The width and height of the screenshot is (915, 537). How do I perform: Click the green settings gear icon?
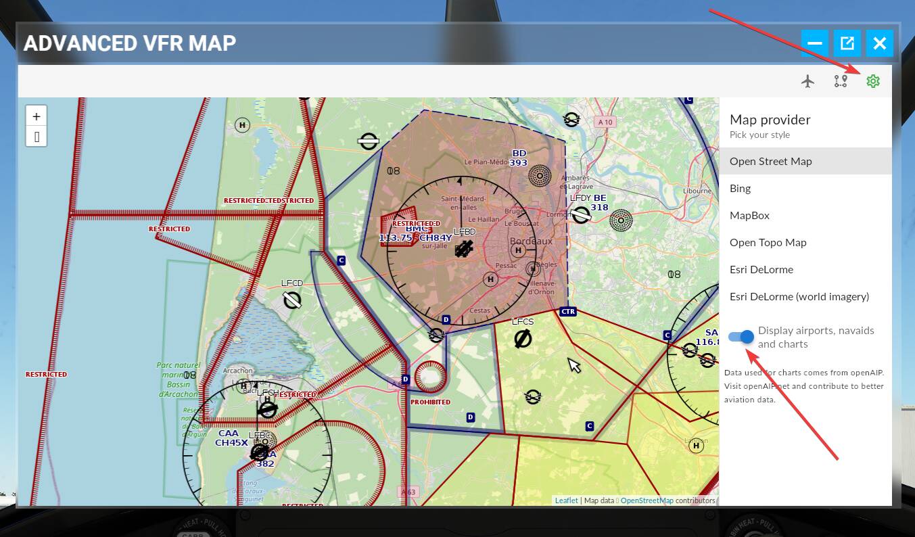872,80
